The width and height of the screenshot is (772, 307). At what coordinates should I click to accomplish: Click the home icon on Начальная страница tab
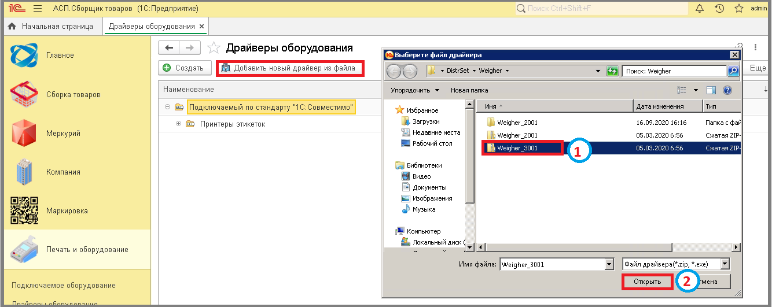[x=12, y=27]
